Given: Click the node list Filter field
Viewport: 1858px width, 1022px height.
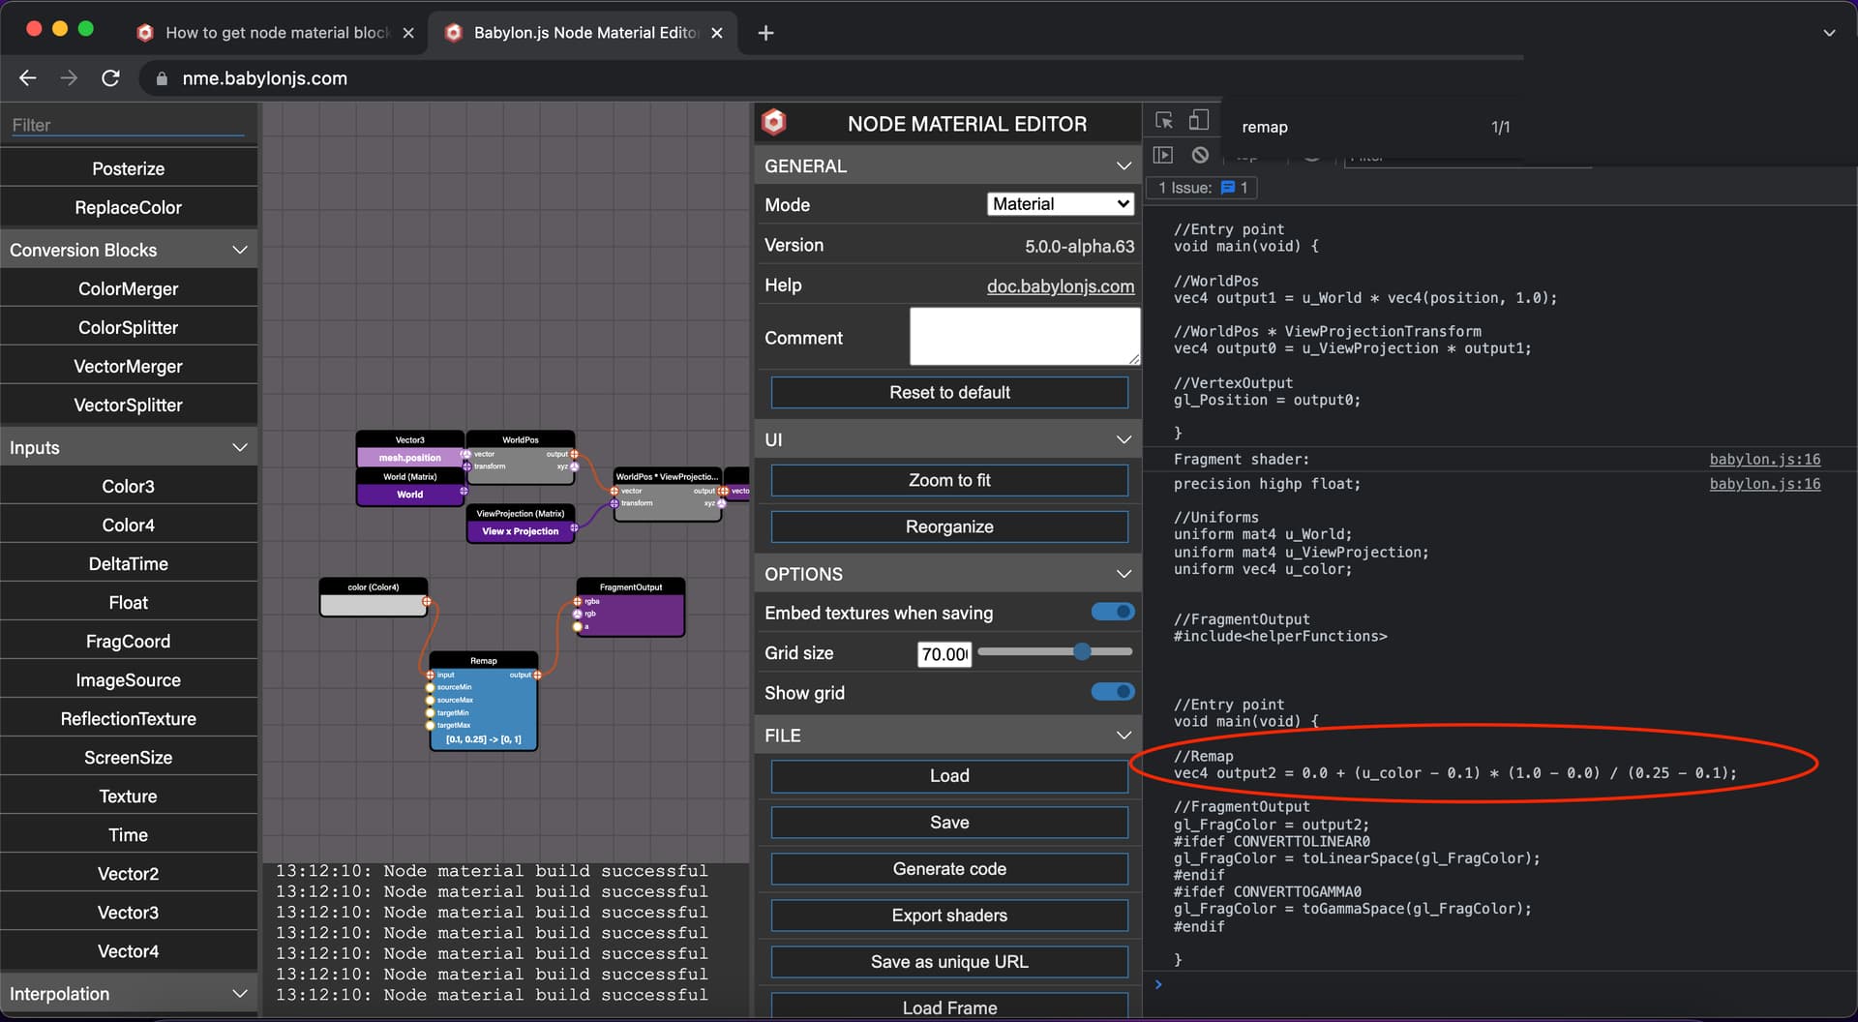Looking at the screenshot, I should tap(128, 125).
